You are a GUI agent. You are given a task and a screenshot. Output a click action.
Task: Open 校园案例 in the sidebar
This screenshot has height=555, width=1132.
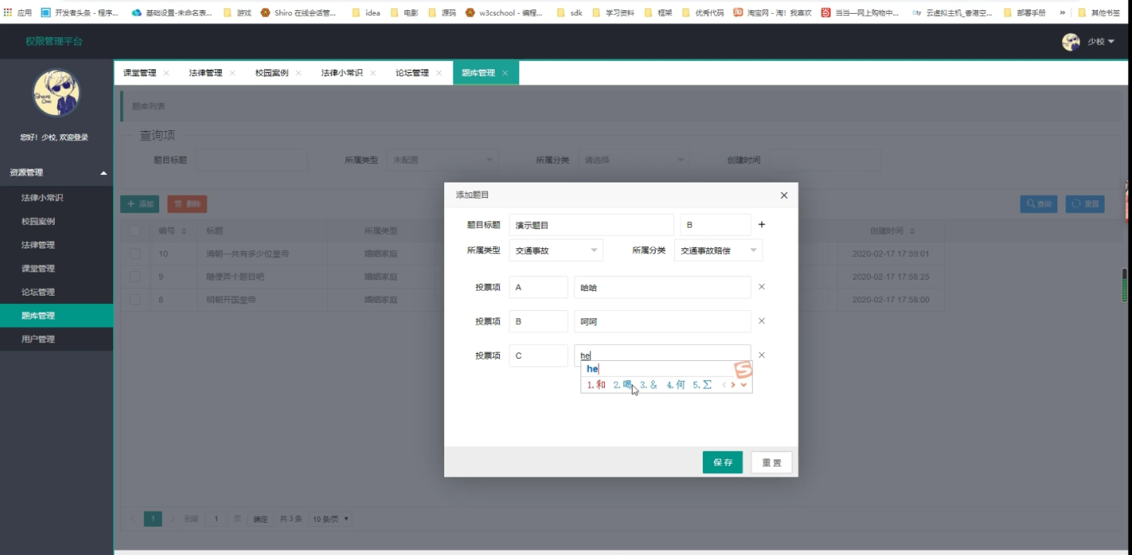point(56,221)
